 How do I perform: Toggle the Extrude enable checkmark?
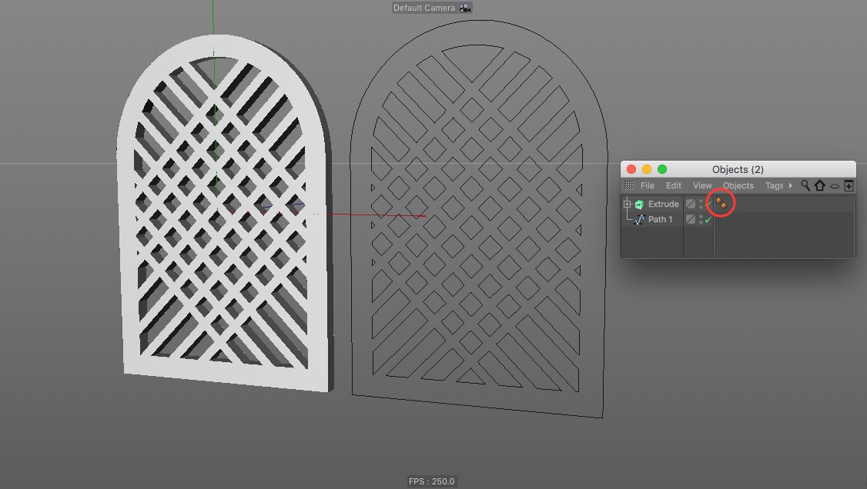tap(708, 204)
